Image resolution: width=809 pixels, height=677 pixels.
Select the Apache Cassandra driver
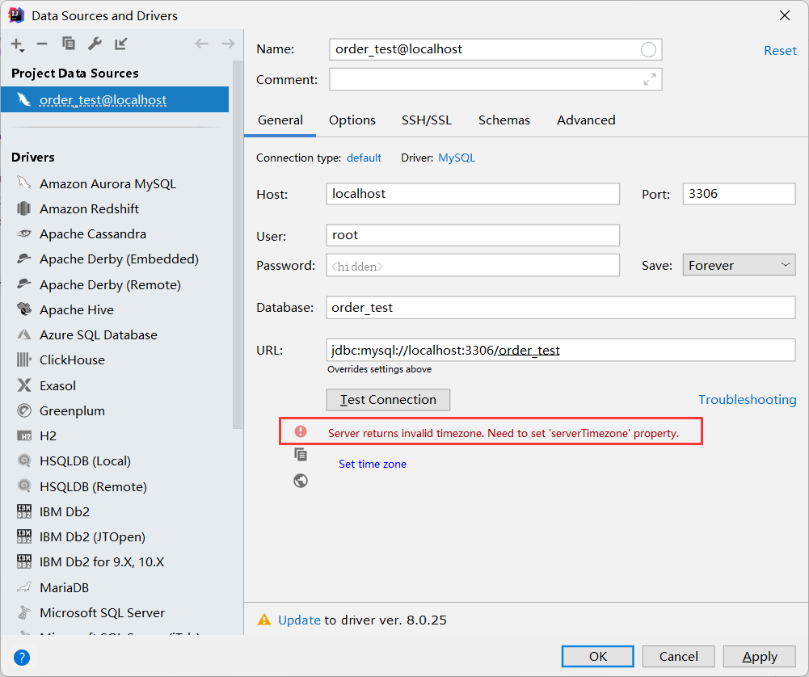pos(116,234)
